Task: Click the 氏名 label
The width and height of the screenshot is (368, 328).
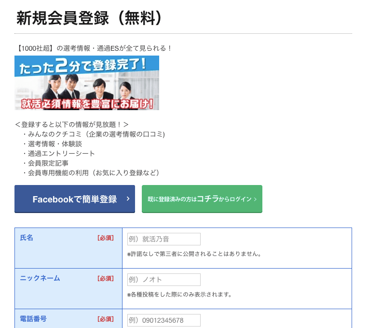Action: pyautogui.click(x=27, y=238)
